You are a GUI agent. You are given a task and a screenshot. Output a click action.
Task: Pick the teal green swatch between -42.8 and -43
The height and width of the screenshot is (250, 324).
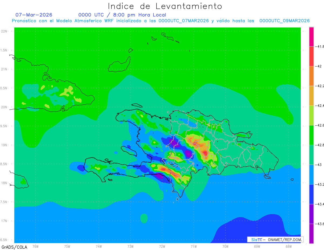pos(311,155)
